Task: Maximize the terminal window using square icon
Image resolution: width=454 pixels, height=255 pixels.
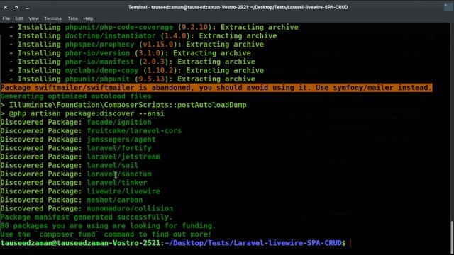Action: click(x=16, y=8)
